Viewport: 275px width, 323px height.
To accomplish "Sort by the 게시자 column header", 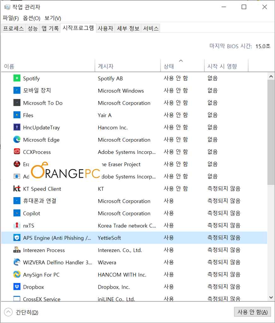I will (x=128, y=66).
